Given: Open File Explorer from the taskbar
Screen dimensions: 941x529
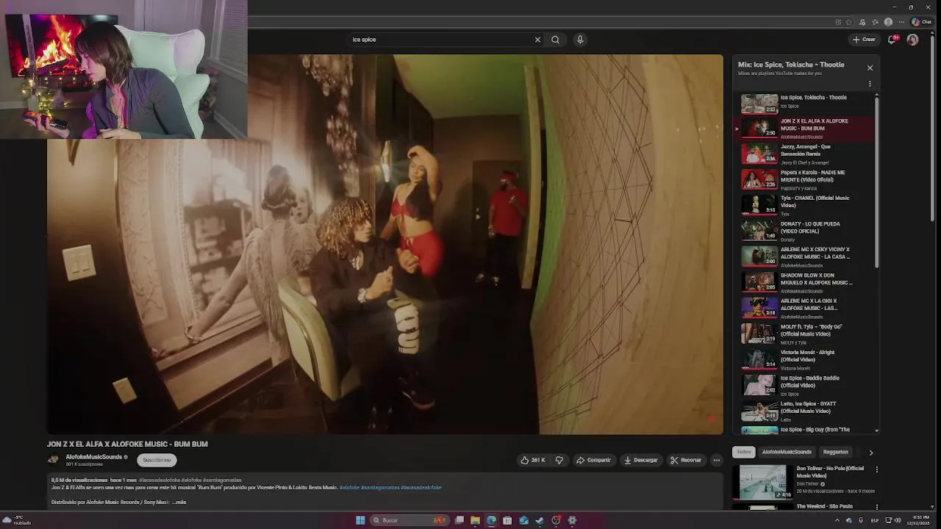Looking at the screenshot, I should 476,520.
